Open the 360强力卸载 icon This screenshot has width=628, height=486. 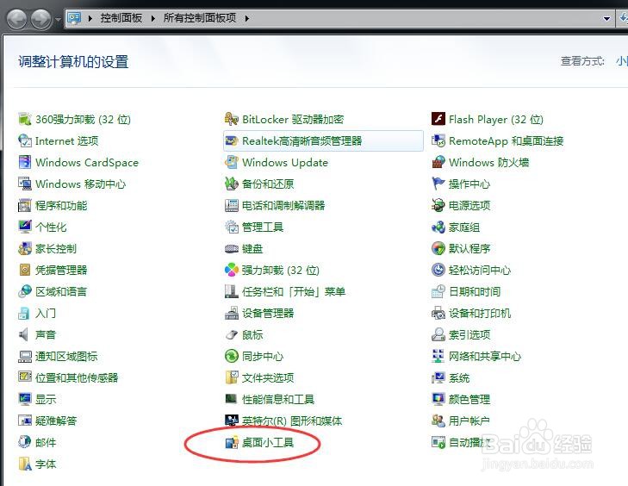click(25, 119)
